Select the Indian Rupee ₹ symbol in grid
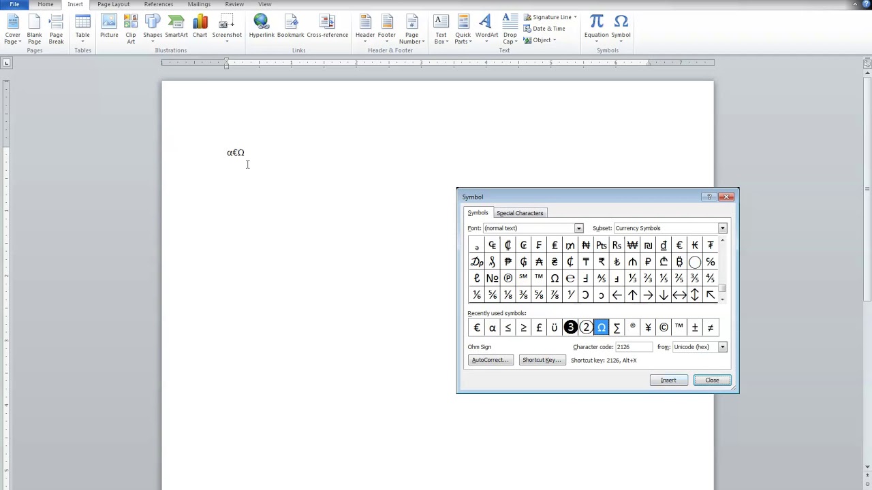This screenshot has width=872, height=490. 602,262
